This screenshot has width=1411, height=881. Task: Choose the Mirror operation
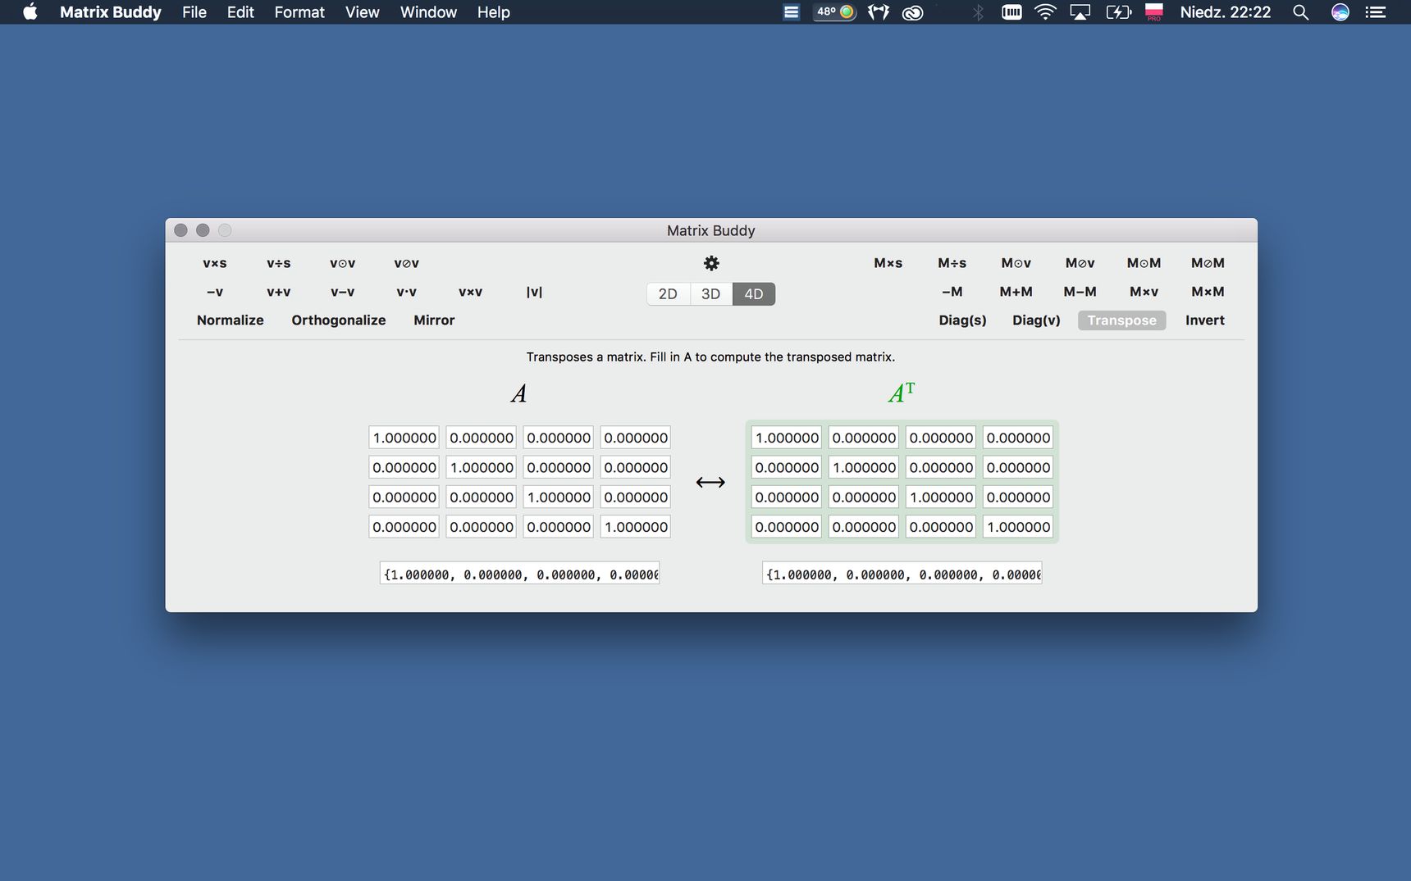(434, 320)
